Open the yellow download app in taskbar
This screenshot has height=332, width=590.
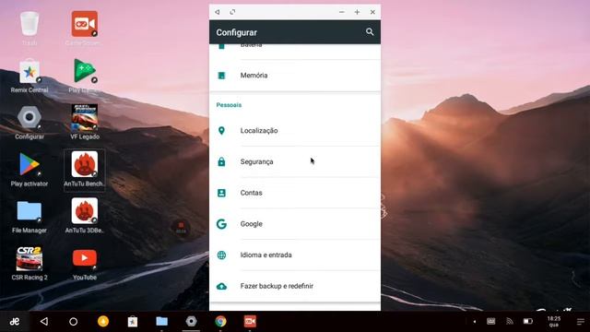tap(103, 321)
